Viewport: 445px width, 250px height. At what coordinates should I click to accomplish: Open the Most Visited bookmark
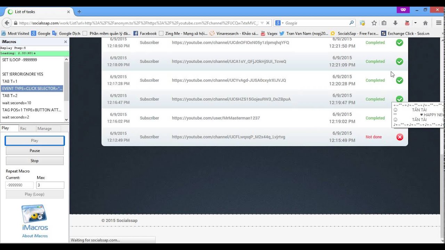click(x=15, y=33)
